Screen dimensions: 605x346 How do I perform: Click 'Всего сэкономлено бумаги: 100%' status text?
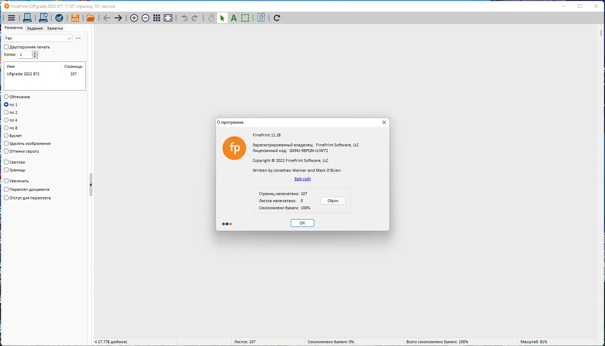(437, 342)
